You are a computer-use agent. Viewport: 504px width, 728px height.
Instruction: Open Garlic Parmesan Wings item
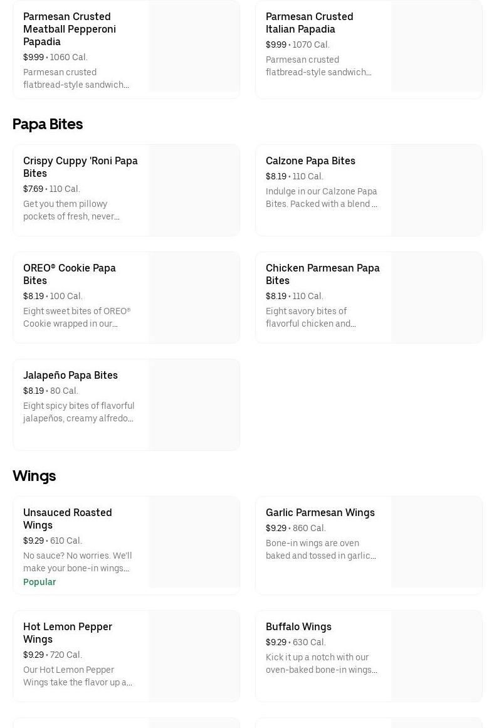pyautogui.click(x=320, y=512)
